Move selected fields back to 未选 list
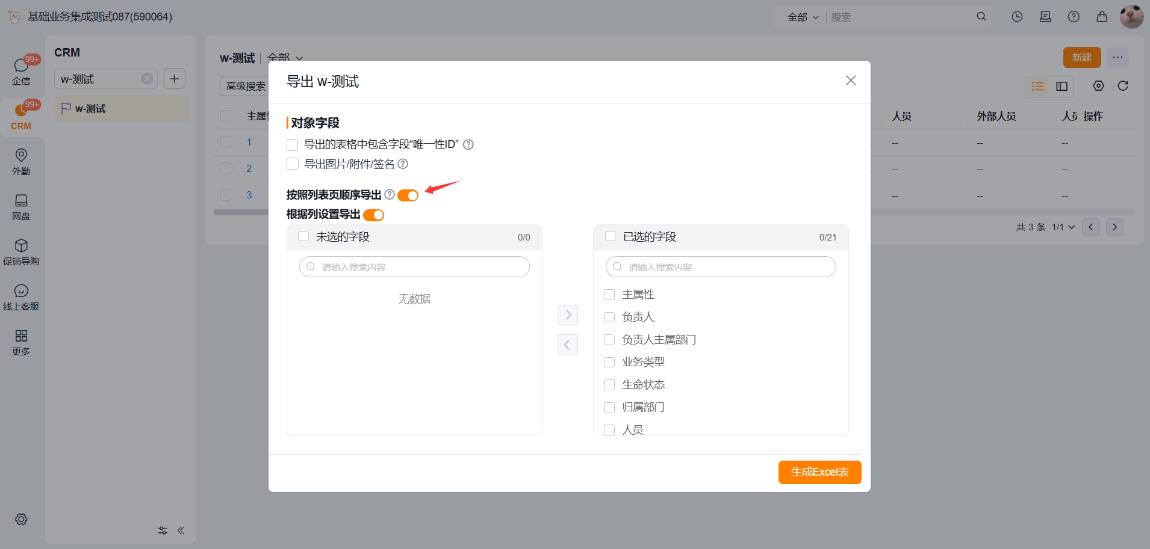Screen dimensions: 1150x549 point(568,345)
